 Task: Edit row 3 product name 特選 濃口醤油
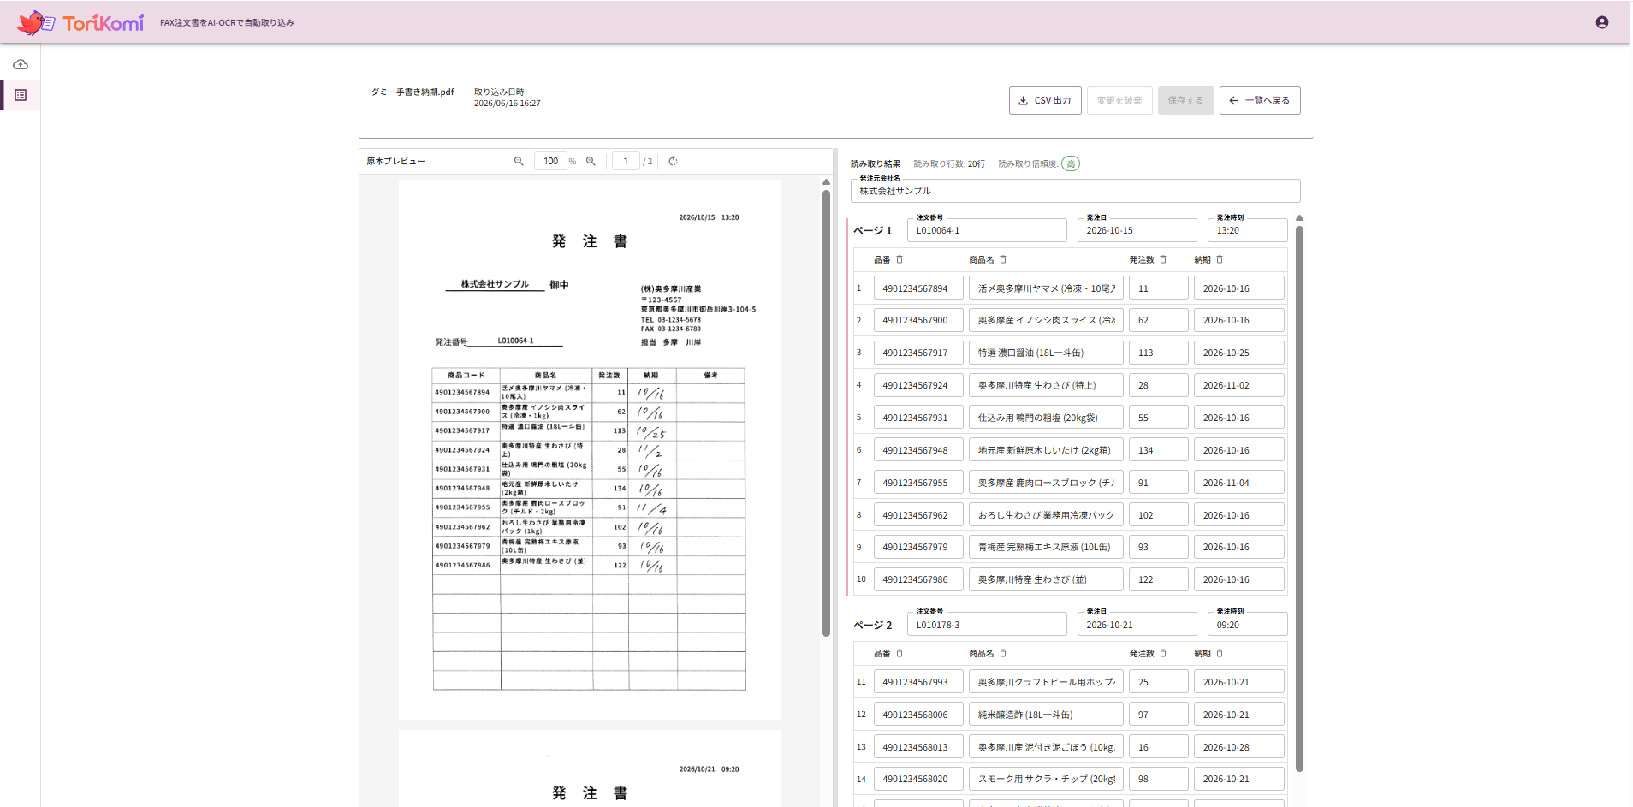tap(1046, 353)
